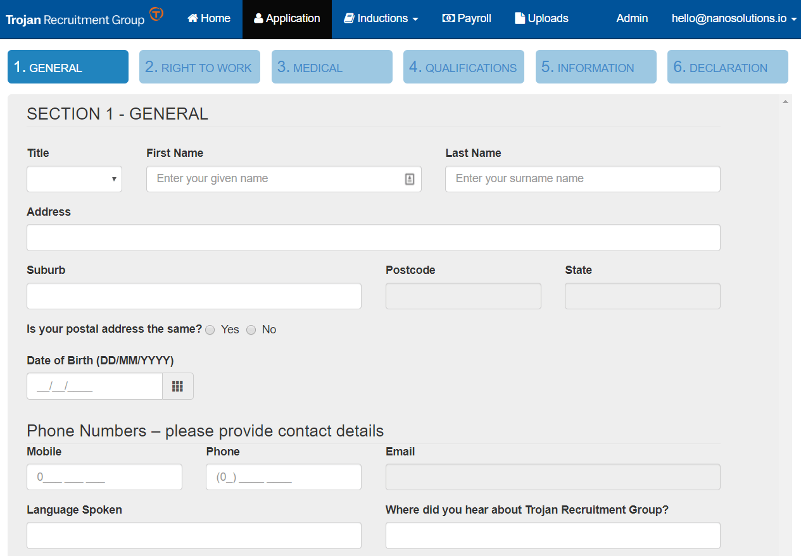
Task: Expand the Inductions menu caret
Action: pyautogui.click(x=415, y=20)
